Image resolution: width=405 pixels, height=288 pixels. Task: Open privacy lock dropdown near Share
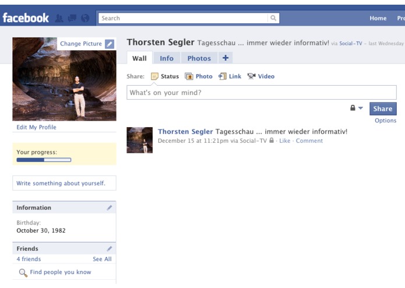click(357, 108)
